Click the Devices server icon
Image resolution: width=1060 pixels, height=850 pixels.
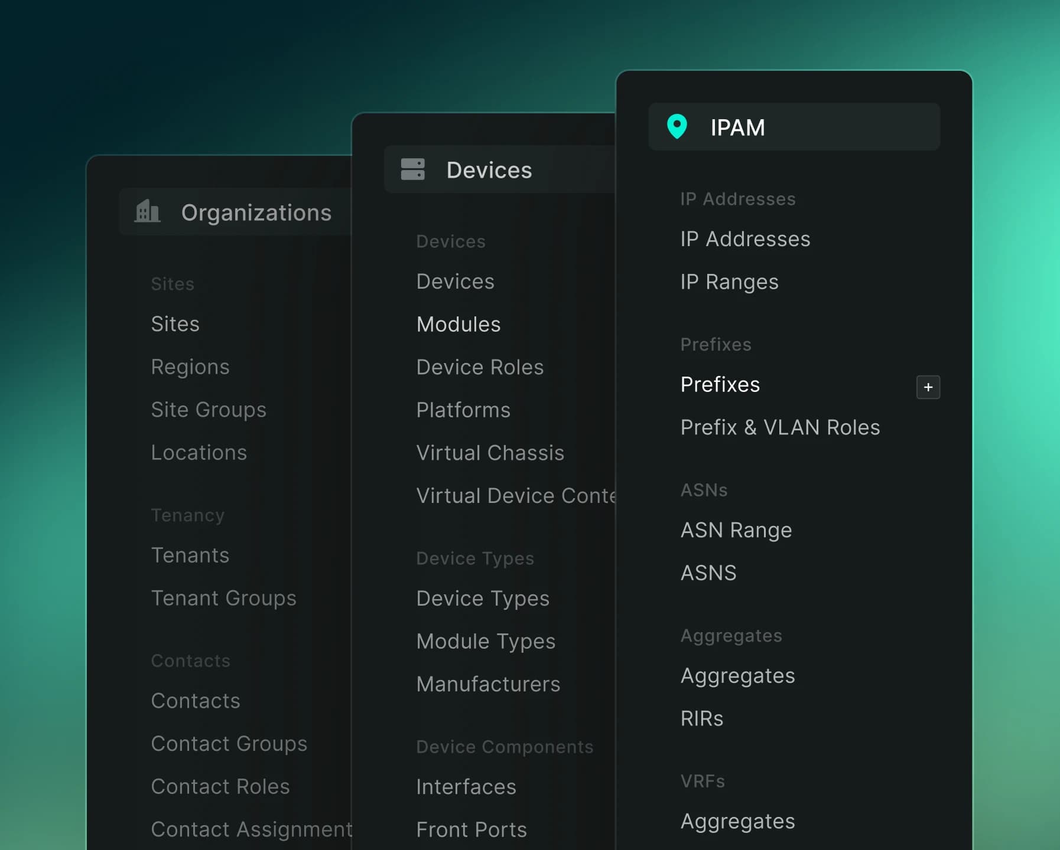tap(412, 169)
